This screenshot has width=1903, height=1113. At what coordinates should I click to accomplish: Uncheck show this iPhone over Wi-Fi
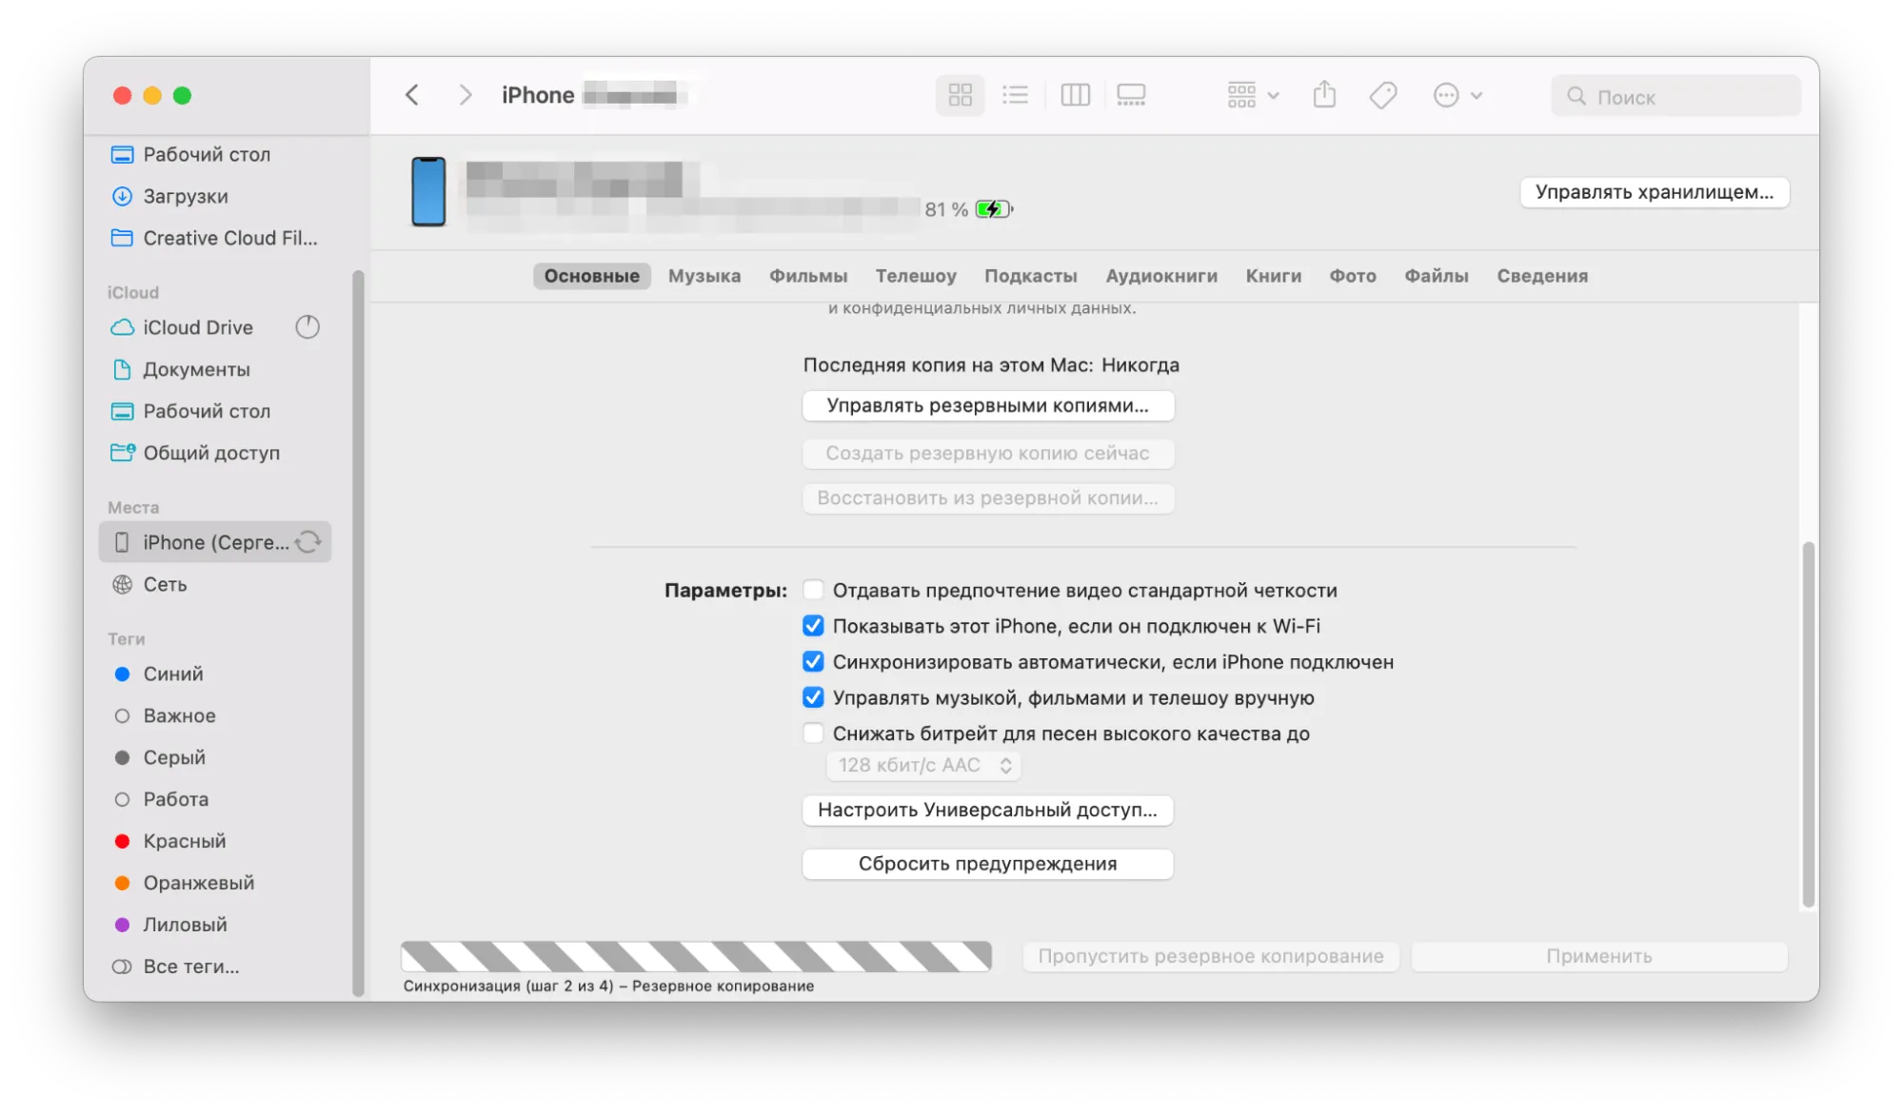coord(813,626)
